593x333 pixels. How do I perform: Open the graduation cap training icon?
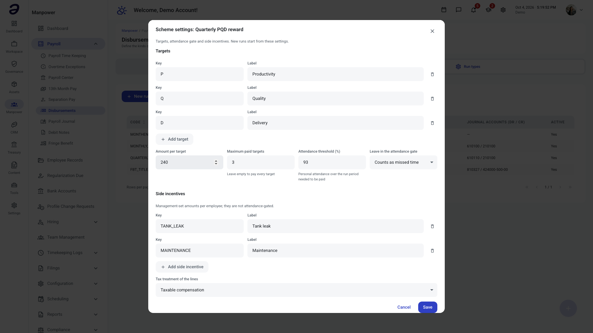[x=488, y=10]
